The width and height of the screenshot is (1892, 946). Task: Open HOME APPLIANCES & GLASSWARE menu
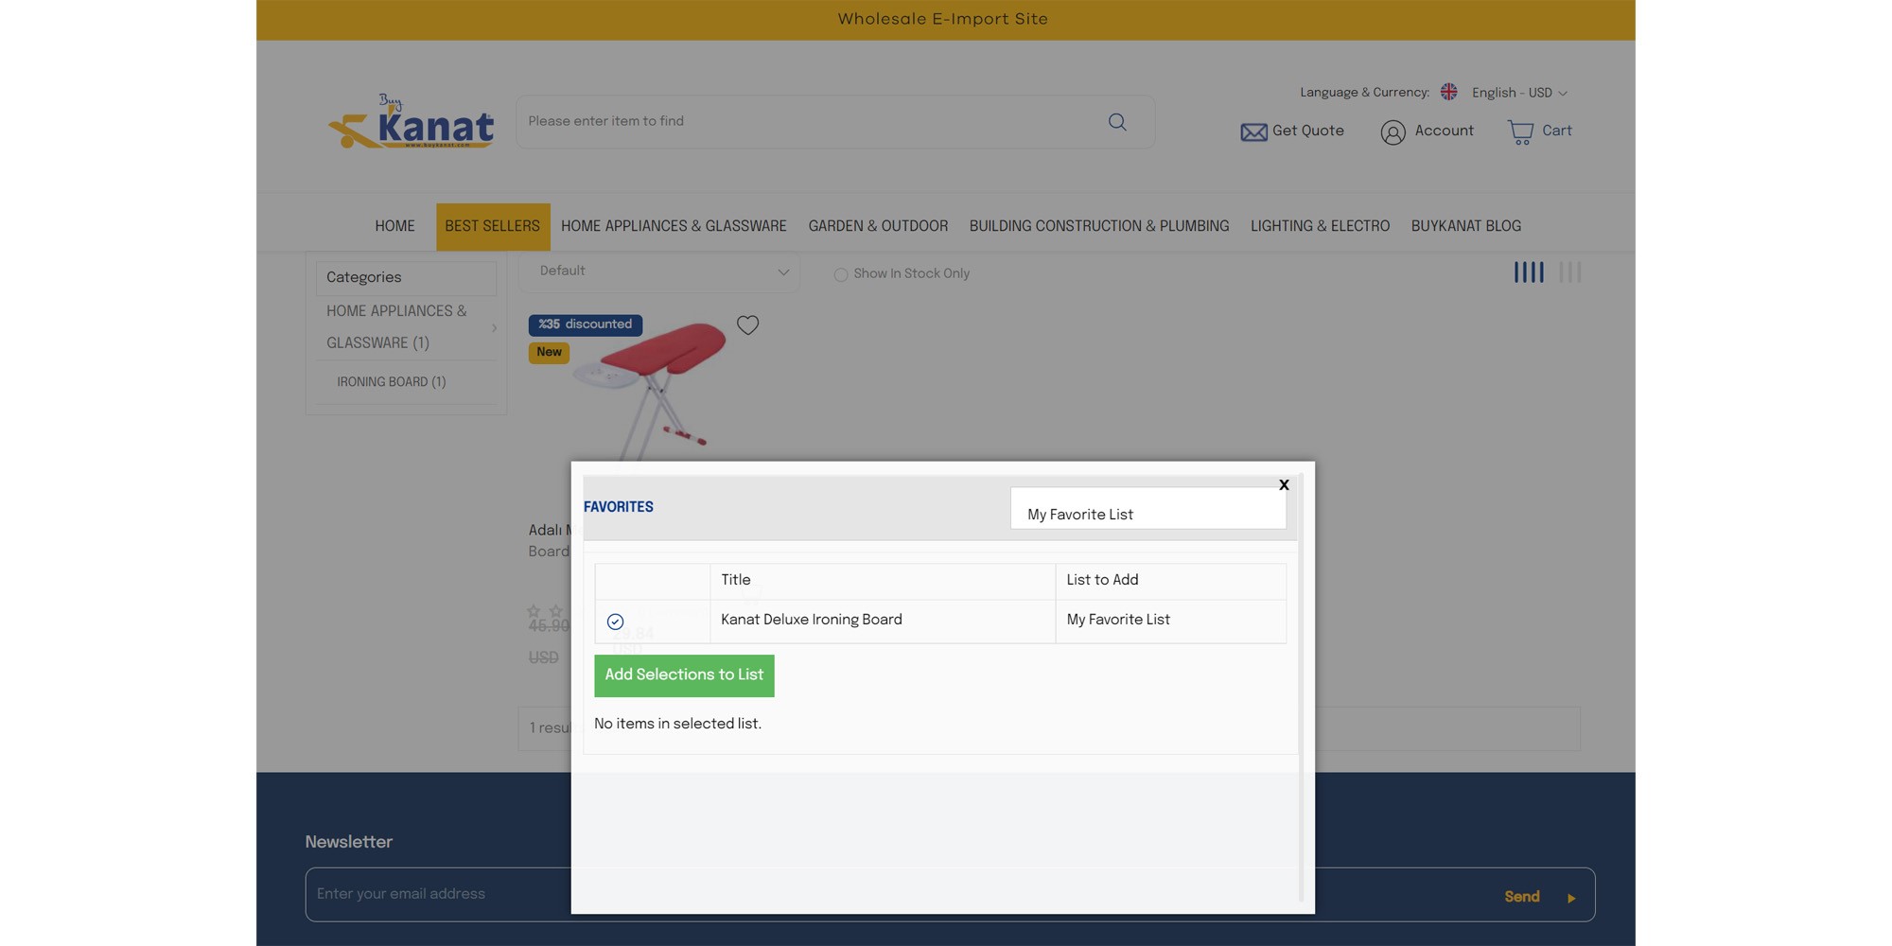tap(674, 227)
